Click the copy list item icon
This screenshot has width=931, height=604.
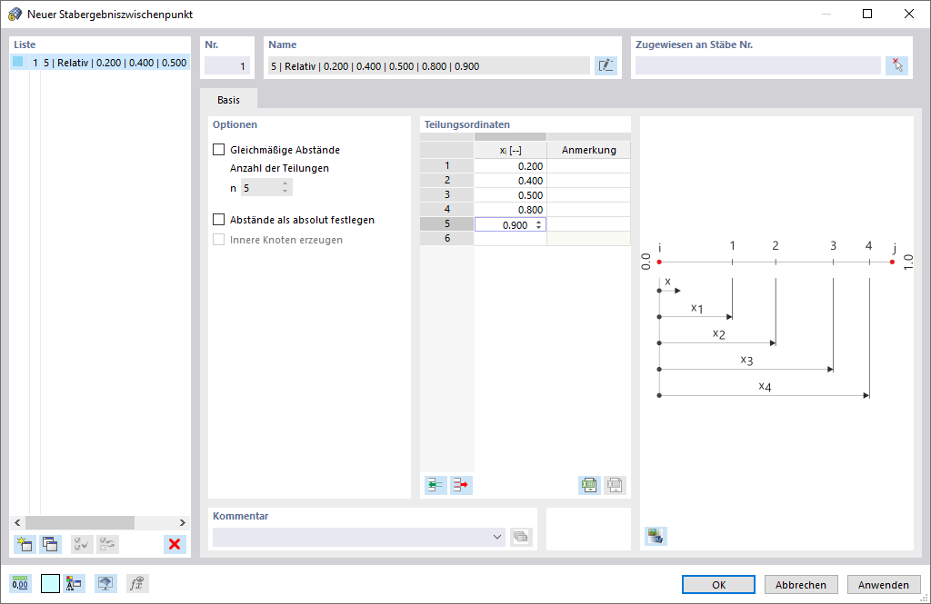[51, 544]
